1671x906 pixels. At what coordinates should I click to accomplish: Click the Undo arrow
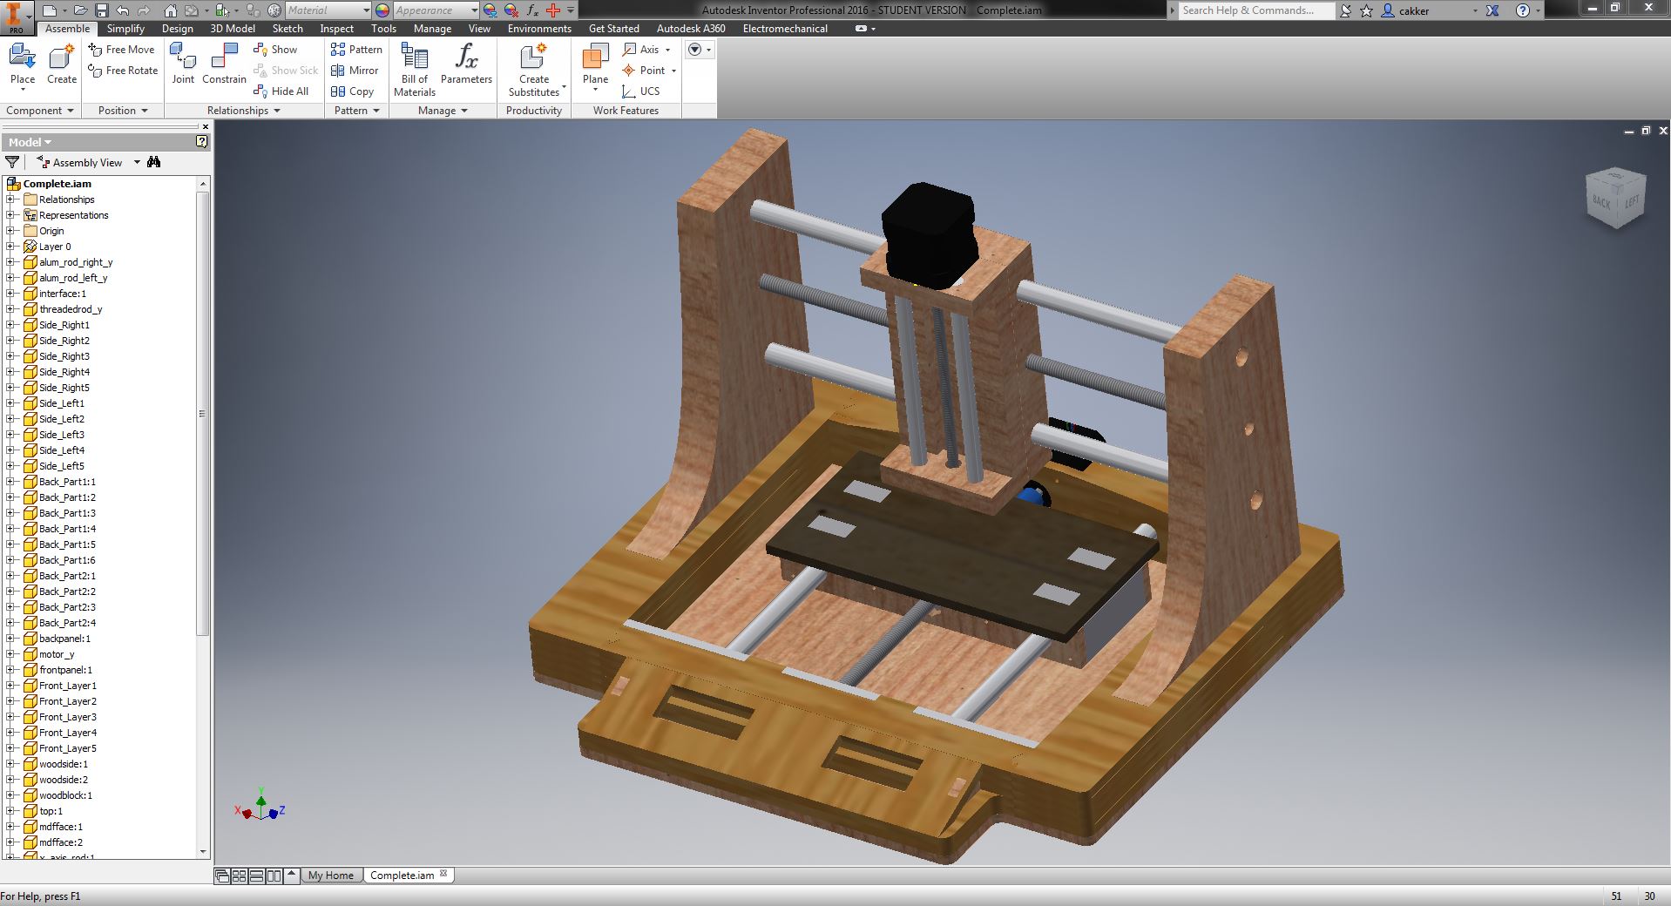coord(123,10)
